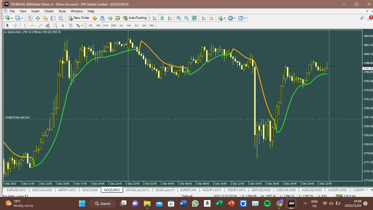
Task: Click the New Order button
Action: click(79, 18)
